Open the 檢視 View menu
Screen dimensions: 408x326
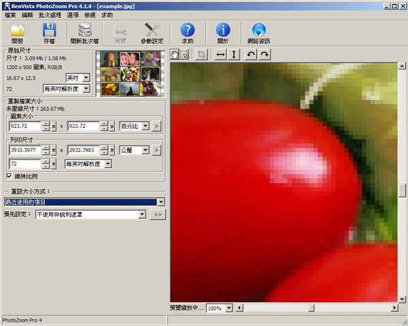click(x=90, y=15)
